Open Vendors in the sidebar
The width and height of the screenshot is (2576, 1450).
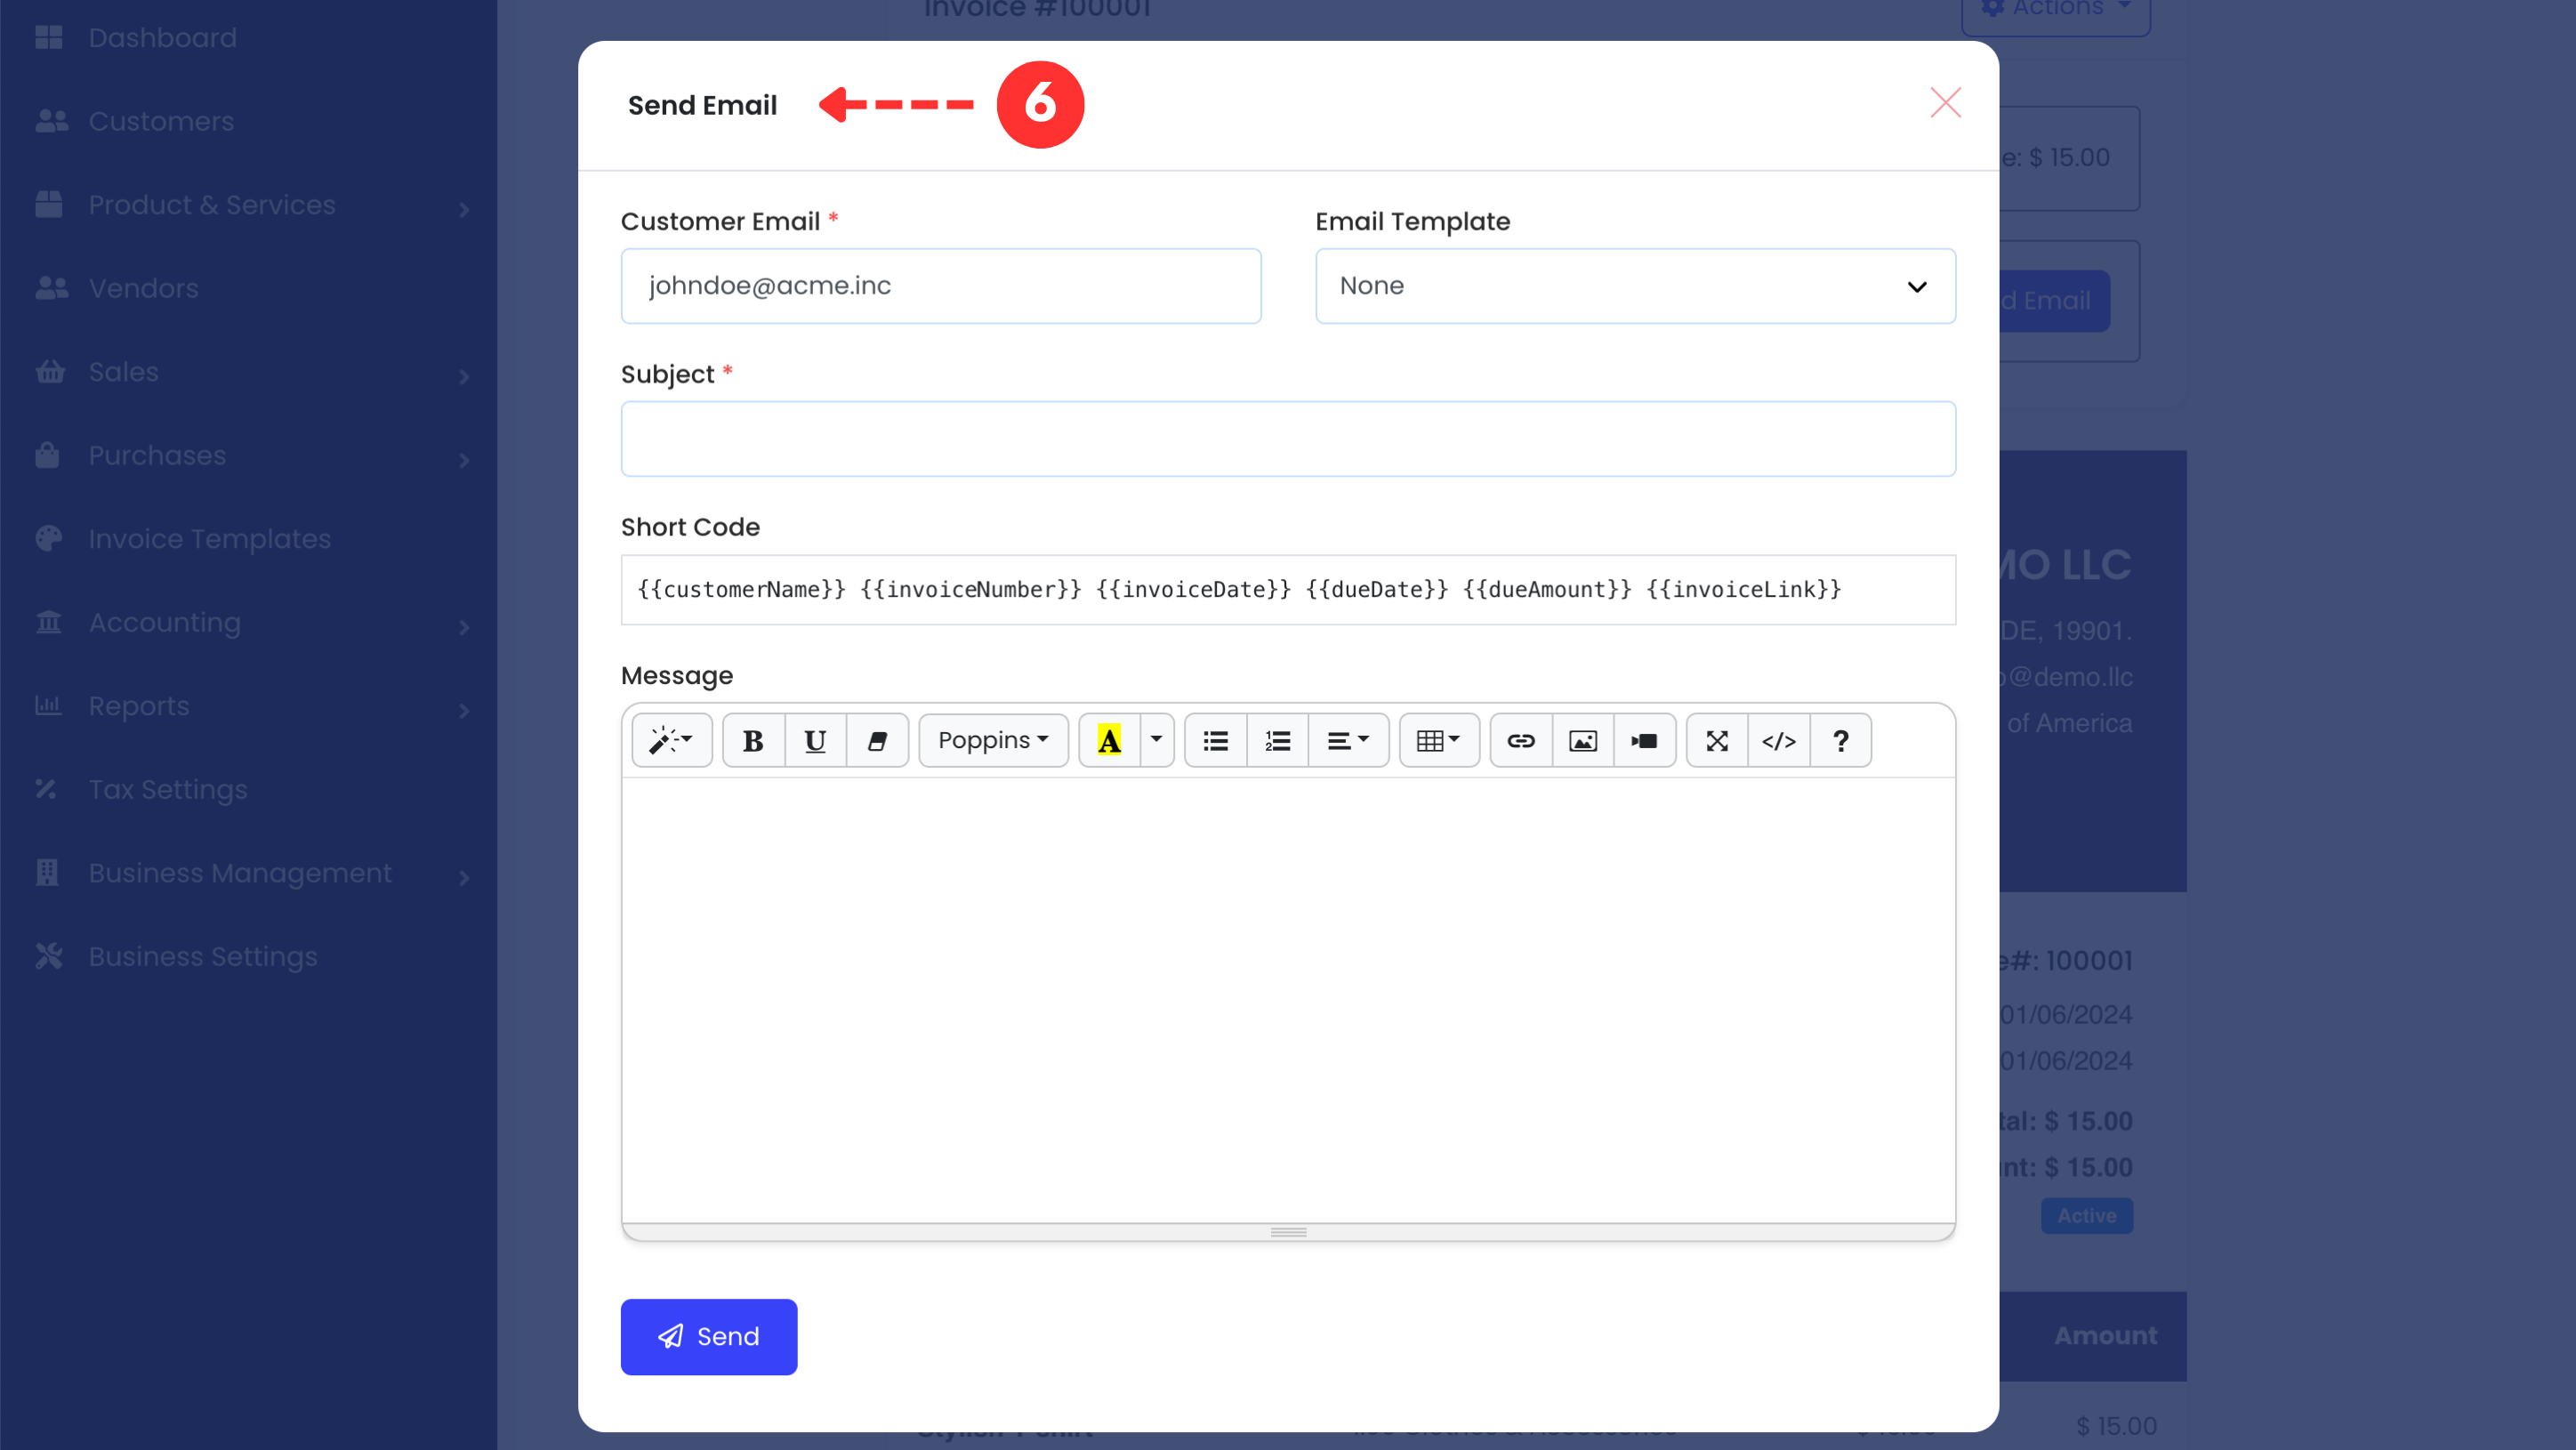pyautogui.click(x=143, y=288)
